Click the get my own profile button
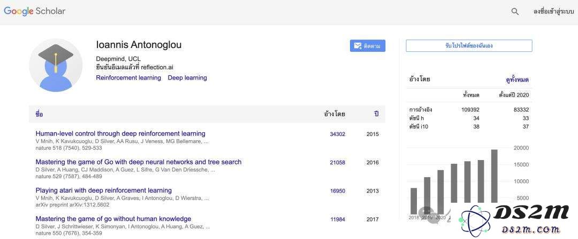Viewport: 578px width, 239px height. pos(469,46)
